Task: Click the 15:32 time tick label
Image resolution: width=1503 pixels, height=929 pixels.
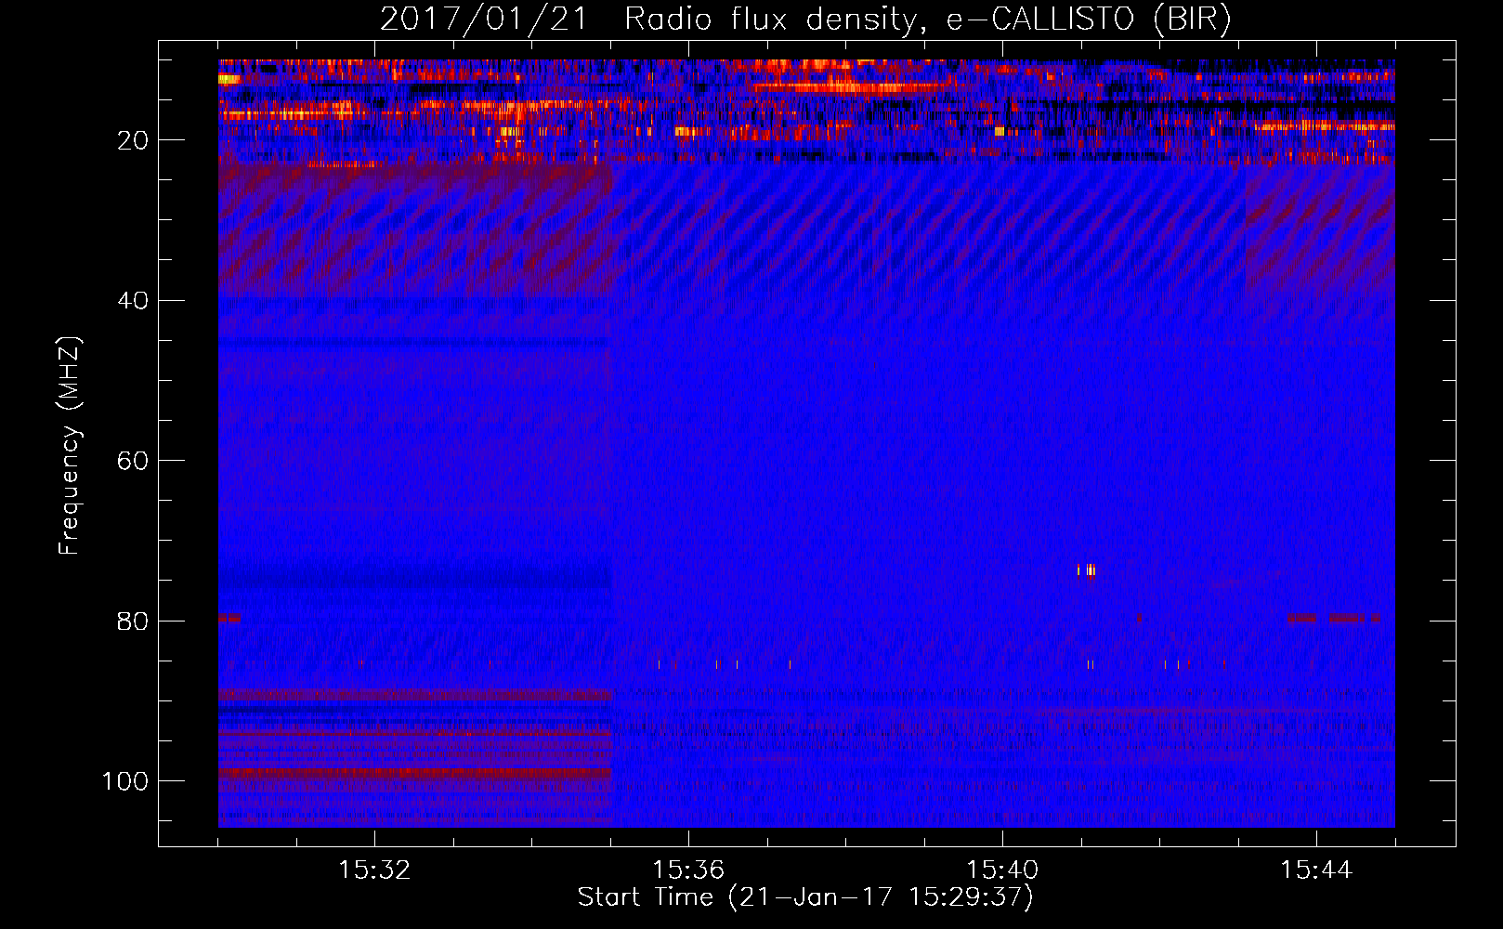Action: pos(374,870)
